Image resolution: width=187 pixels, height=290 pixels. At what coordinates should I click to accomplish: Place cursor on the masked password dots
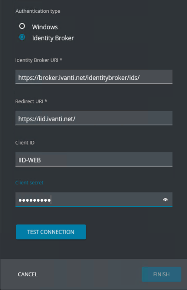tap(34, 200)
